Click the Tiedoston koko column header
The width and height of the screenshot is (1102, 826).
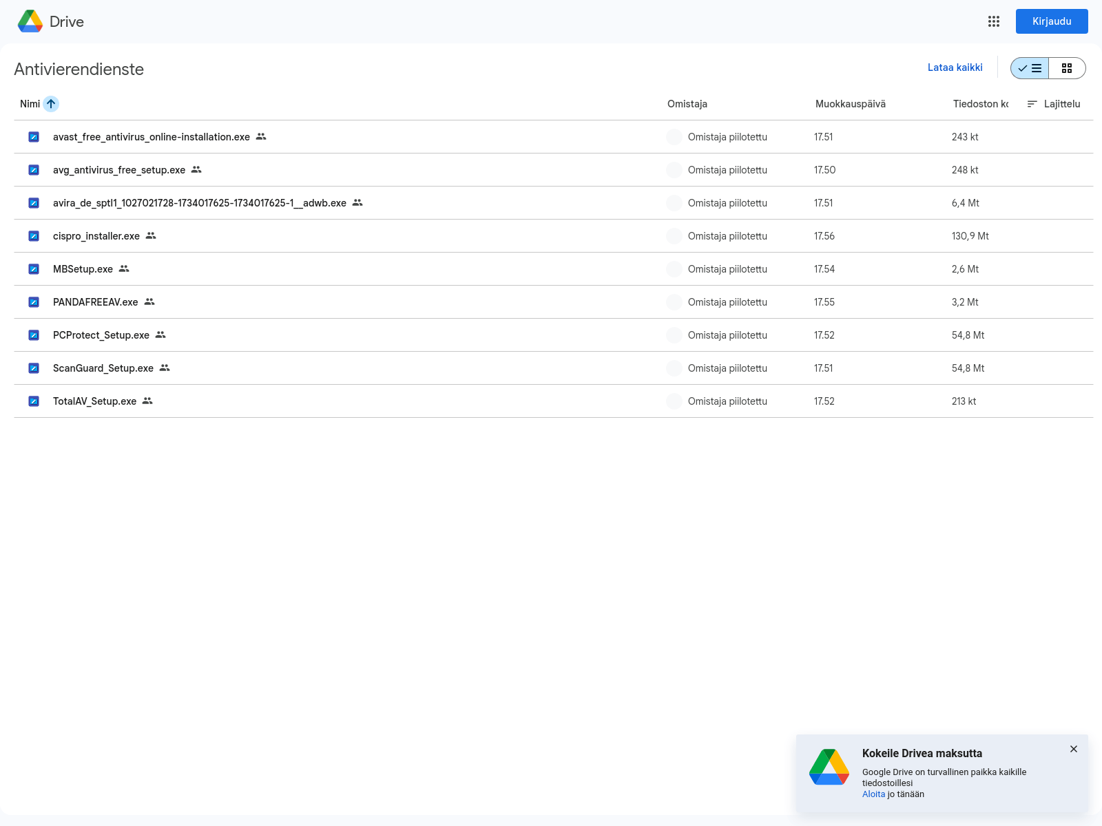pyautogui.click(x=981, y=104)
